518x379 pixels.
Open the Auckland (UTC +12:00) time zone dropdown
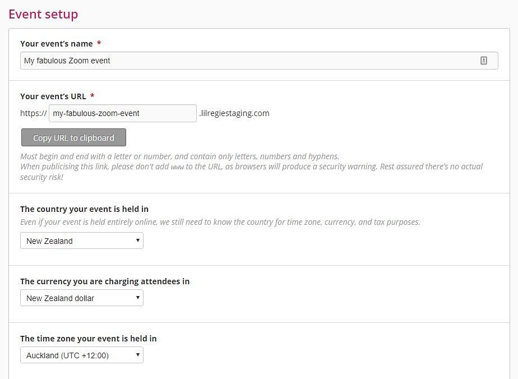82,355
